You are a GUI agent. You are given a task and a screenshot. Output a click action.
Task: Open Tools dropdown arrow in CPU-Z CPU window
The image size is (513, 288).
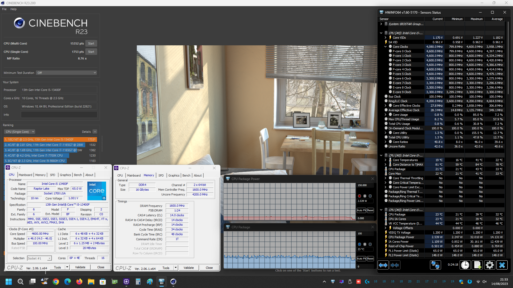coord(67,267)
